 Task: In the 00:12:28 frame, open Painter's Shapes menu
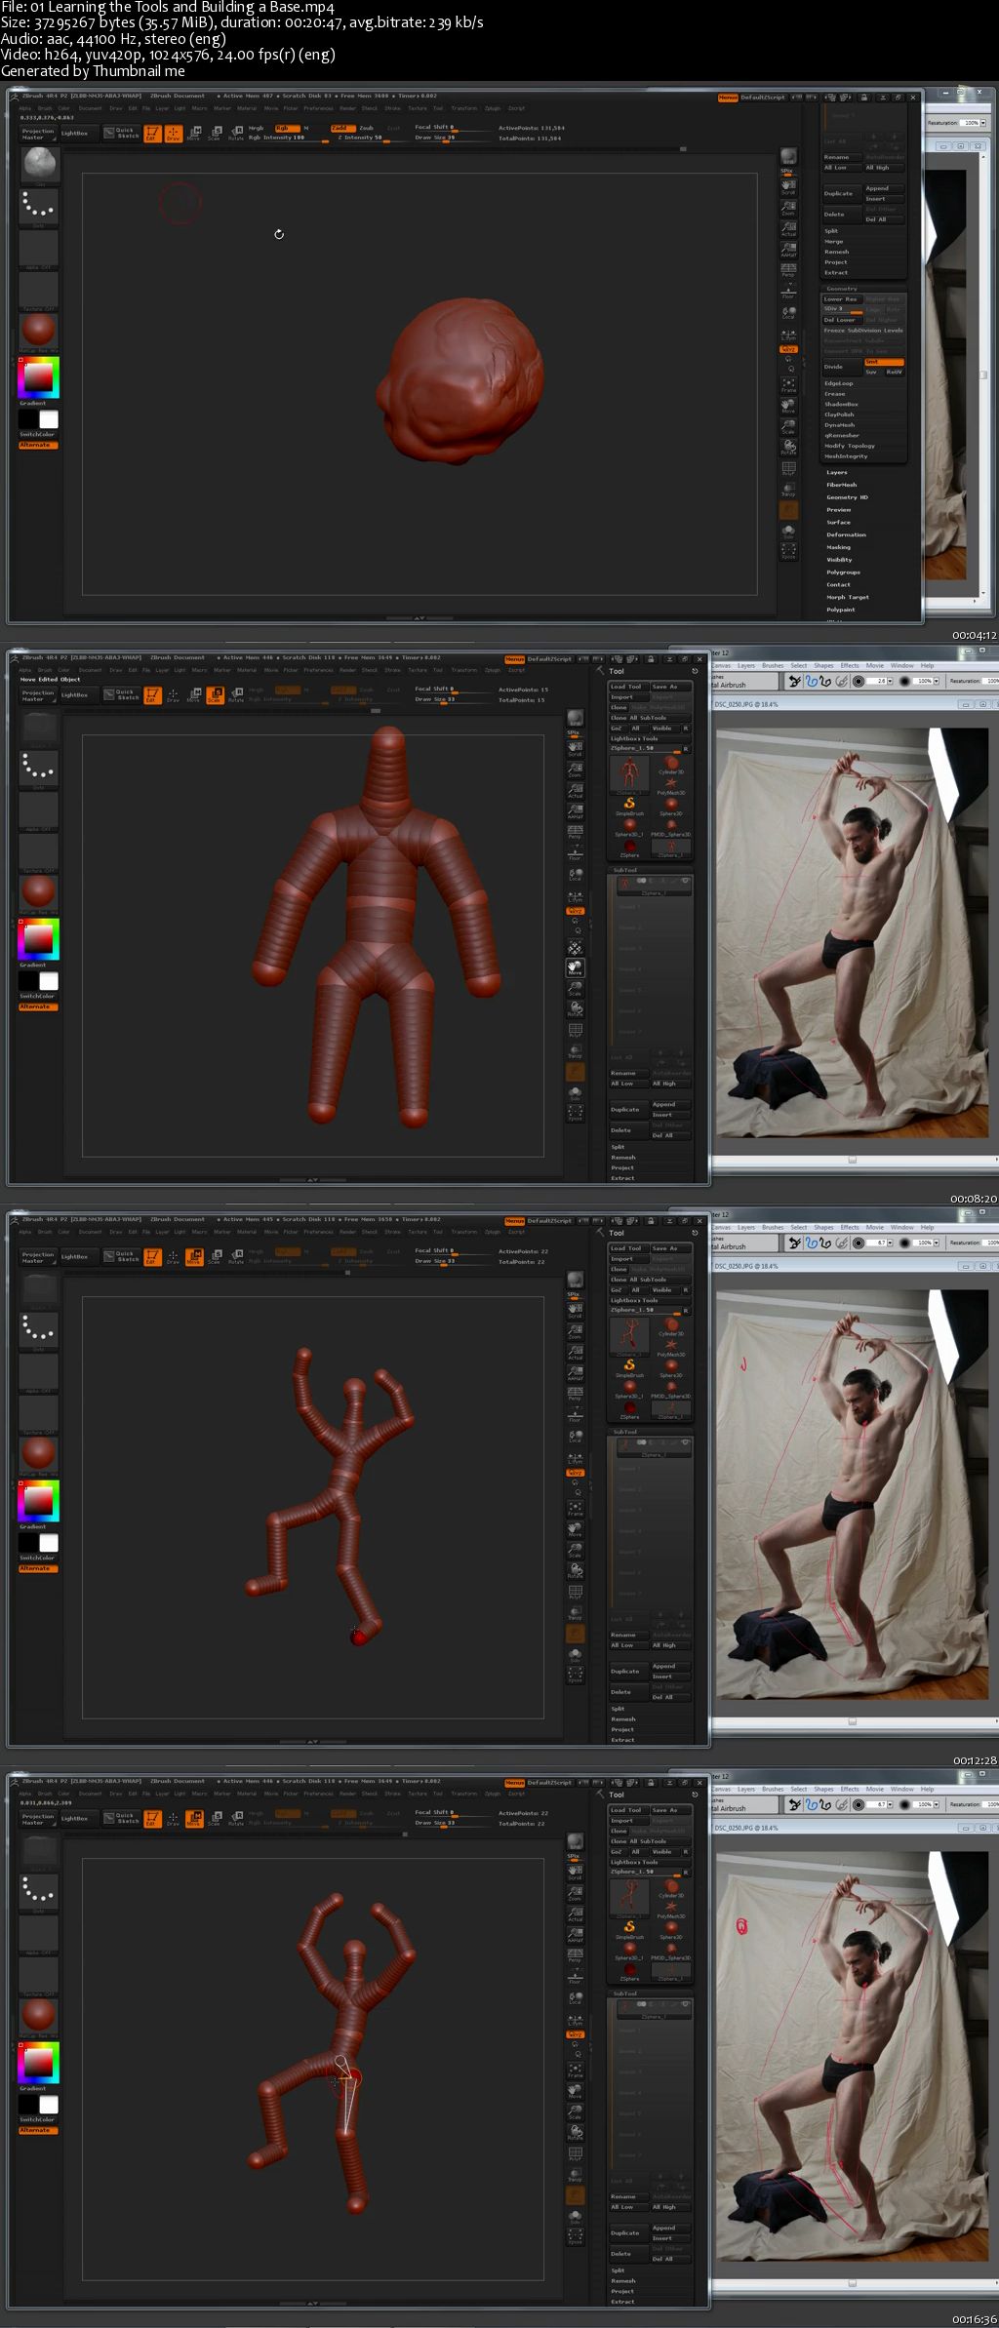[824, 1228]
